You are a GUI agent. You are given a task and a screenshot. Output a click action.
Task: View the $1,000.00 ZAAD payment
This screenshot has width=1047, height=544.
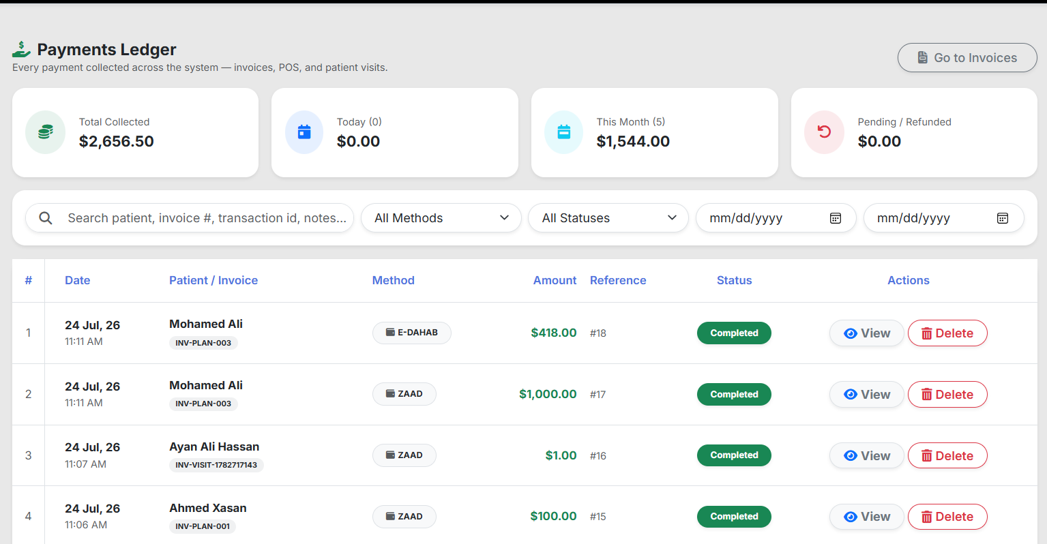coord(866,395)
